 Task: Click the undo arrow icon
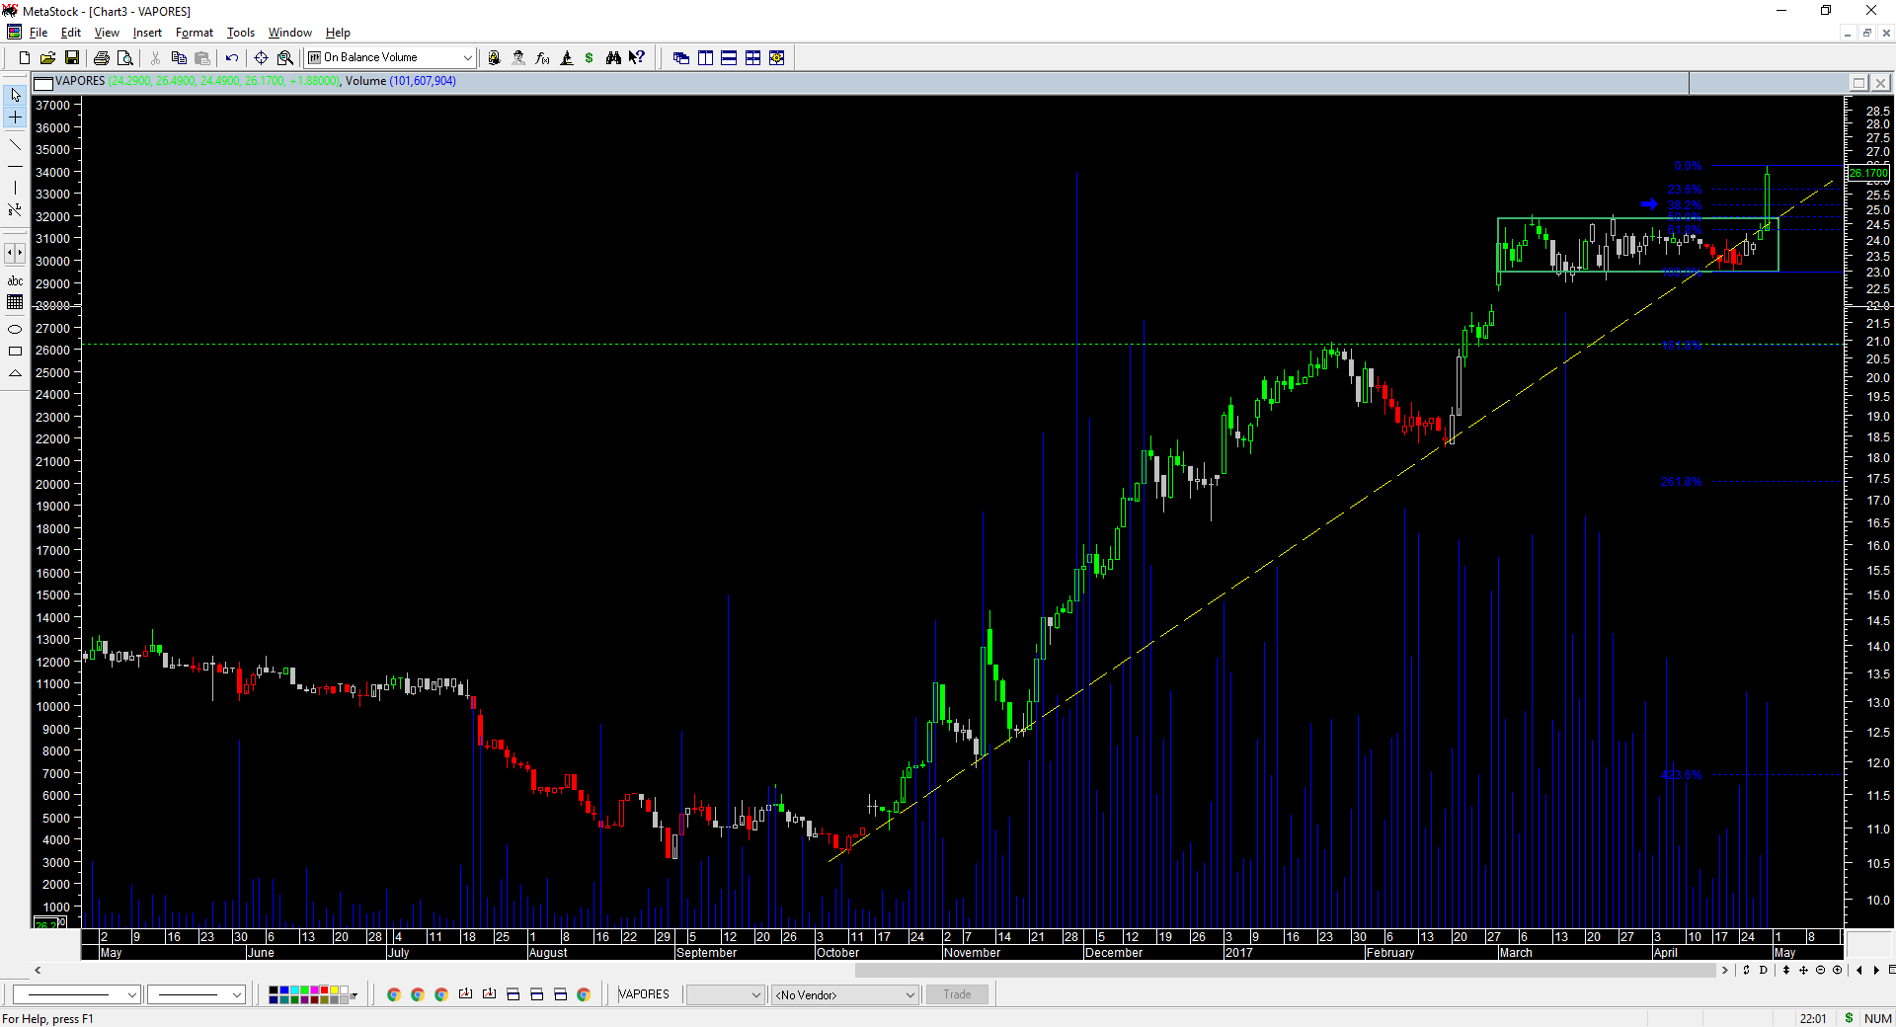232,58
